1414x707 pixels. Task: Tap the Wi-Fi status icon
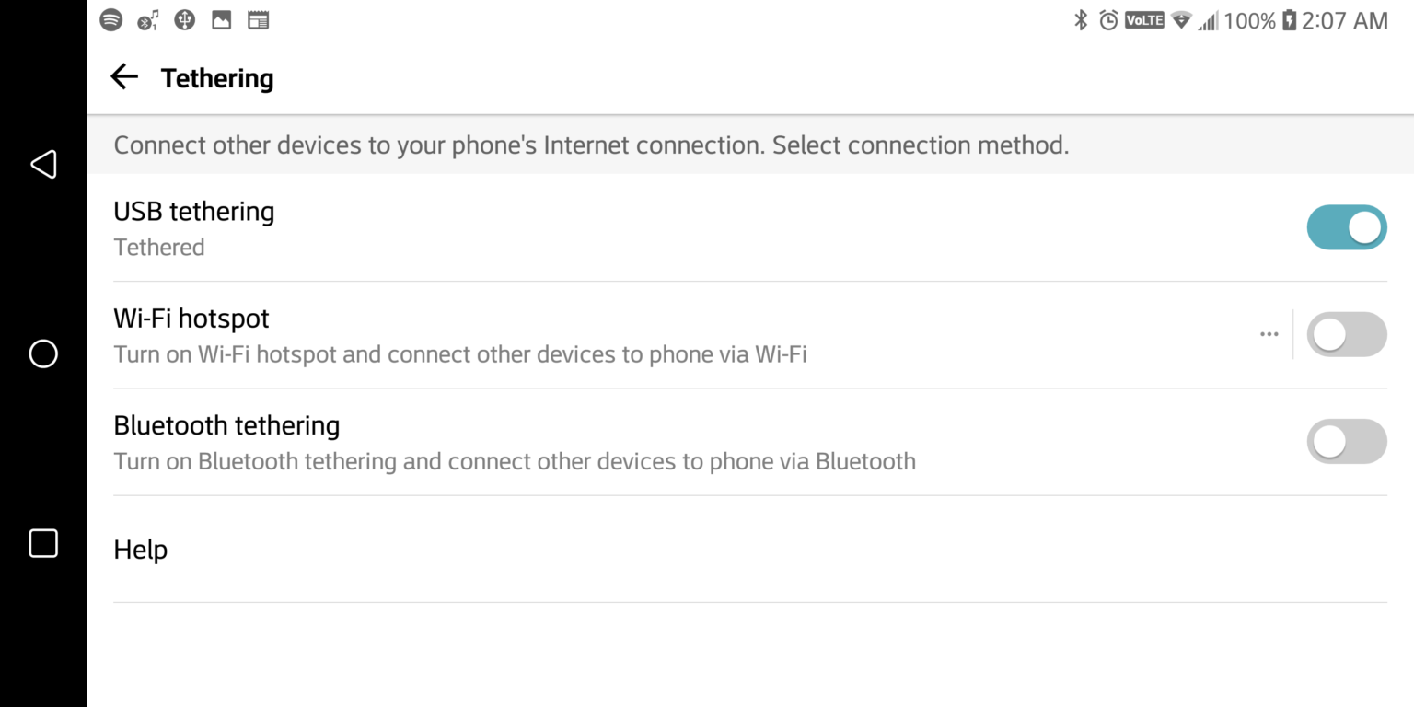pos(1180,19)
